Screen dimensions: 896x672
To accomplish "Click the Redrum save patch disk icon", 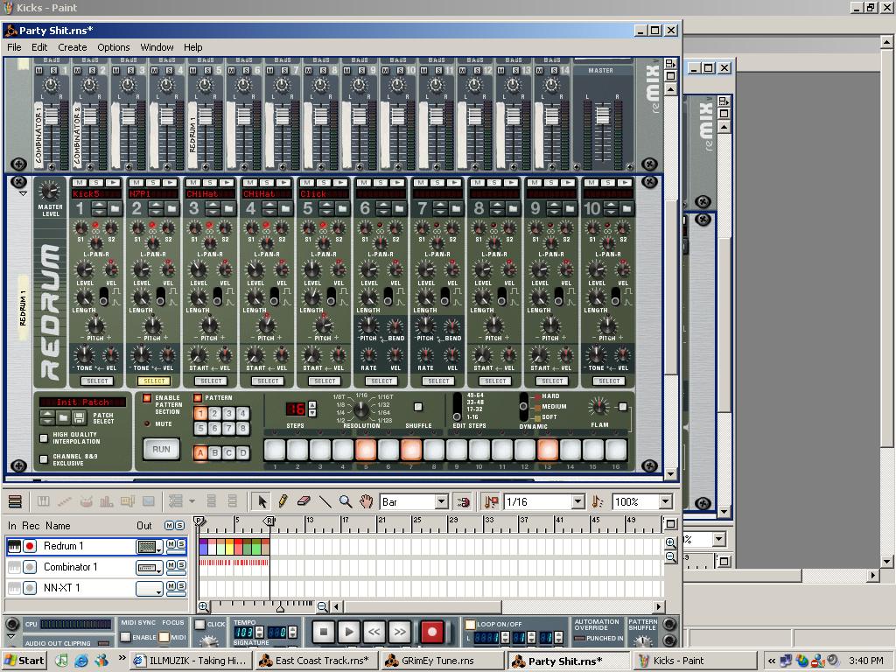I will tap(79, 417).
